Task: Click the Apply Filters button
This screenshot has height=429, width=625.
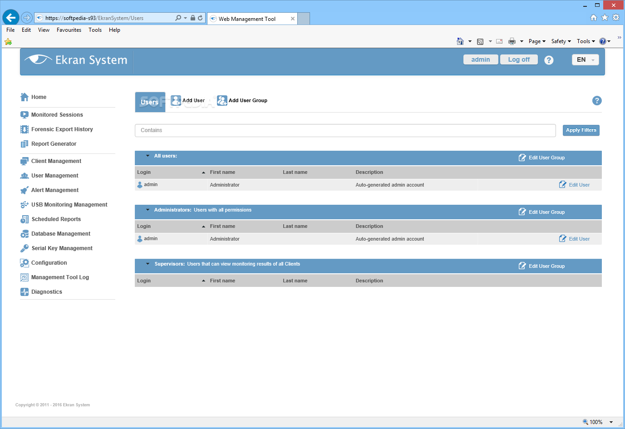Action: click(581, 130)
